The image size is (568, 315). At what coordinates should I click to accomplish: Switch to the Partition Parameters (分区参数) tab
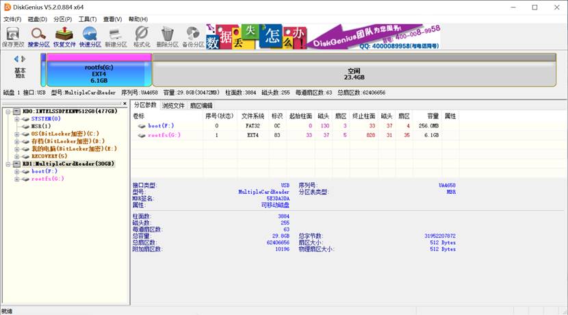145,105
